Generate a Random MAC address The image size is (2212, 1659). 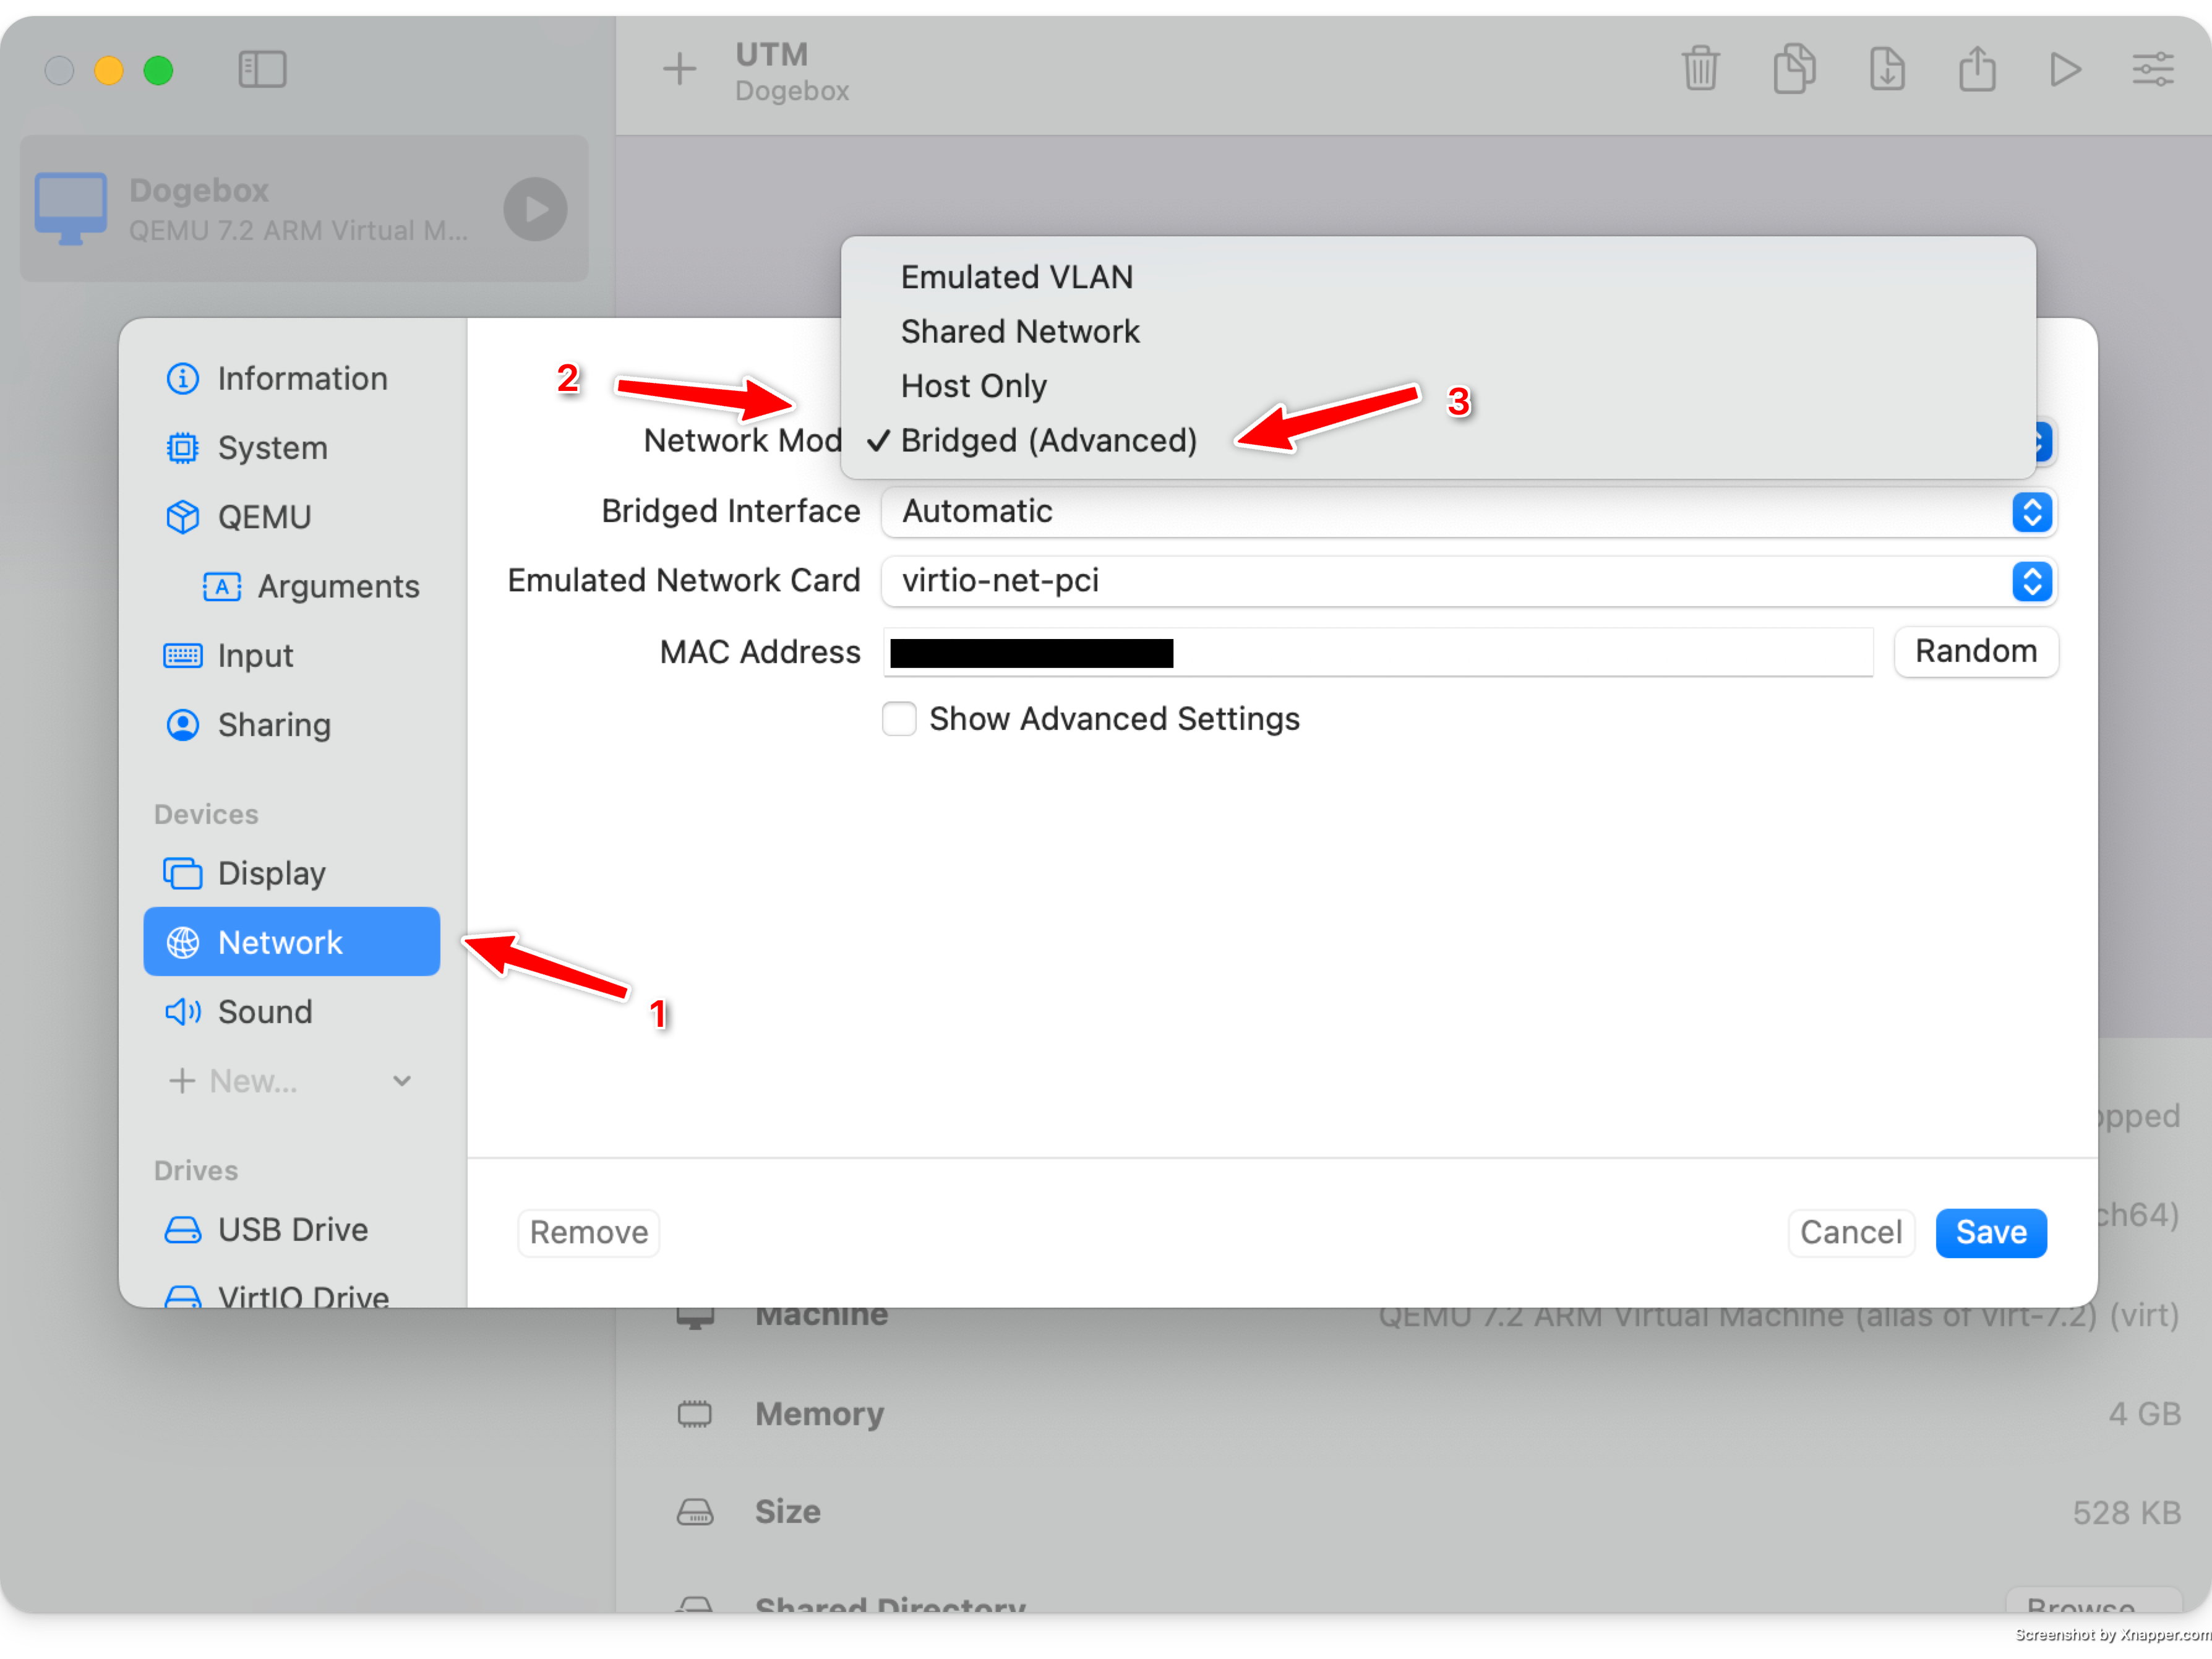click(1975, 652)
